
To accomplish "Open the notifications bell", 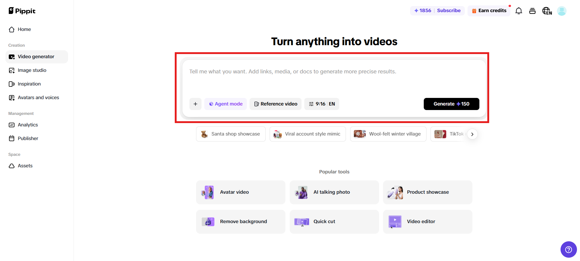I will click(x=519, y=11).
